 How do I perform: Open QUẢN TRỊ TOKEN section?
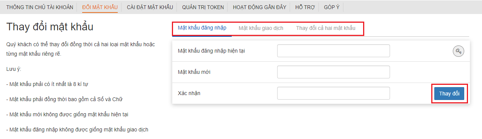(203, 7)
